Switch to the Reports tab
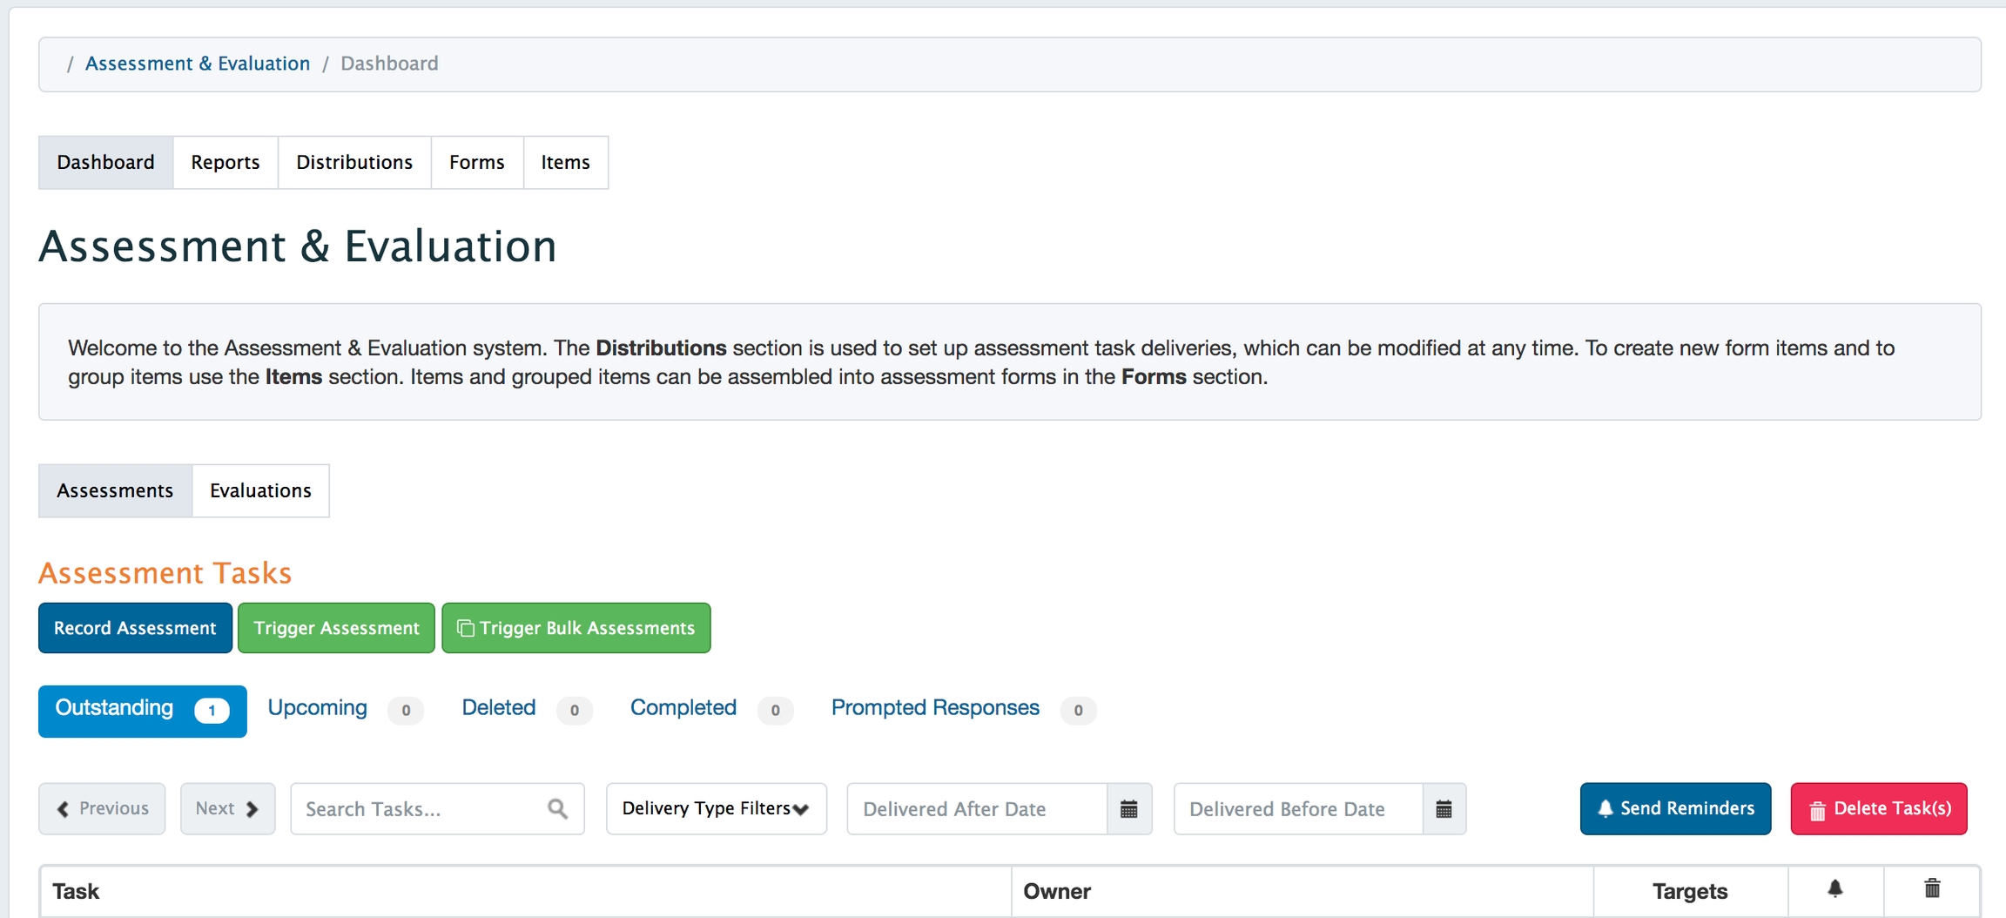Screen dimensions: 2006x918 pos(226,163)
